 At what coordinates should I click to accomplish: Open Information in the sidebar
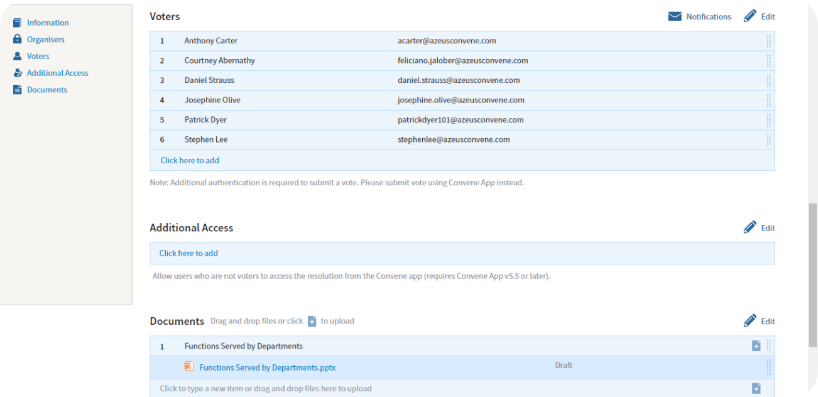[48, 23]
